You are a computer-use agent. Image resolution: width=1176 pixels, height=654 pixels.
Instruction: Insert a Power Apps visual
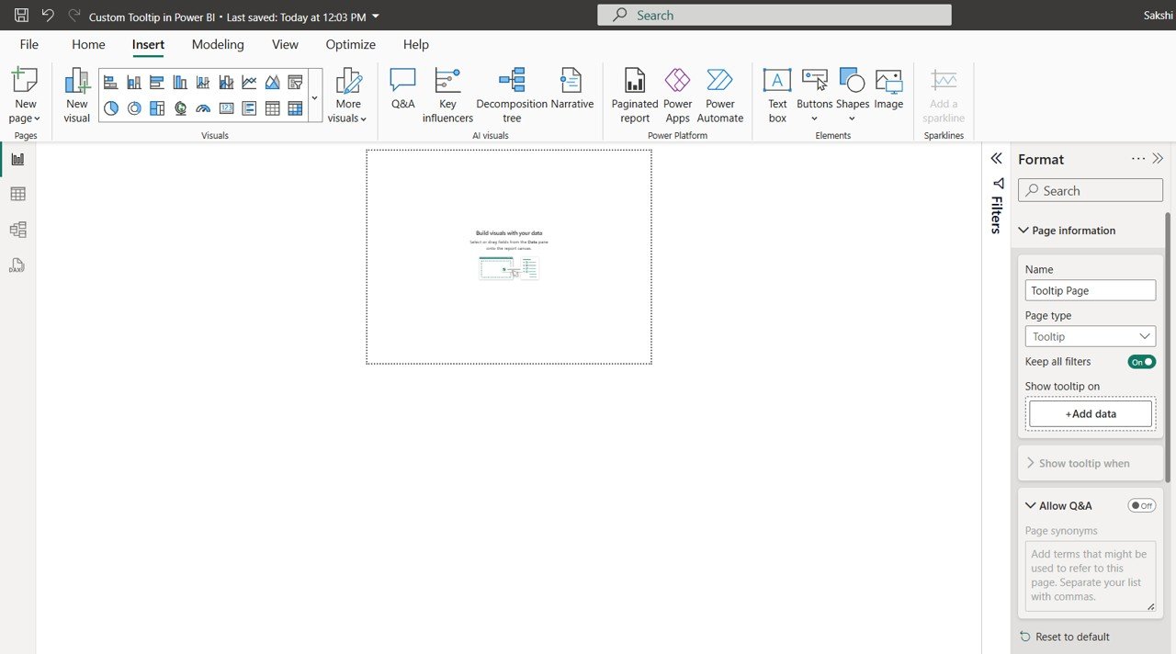[x=677, y=96]
